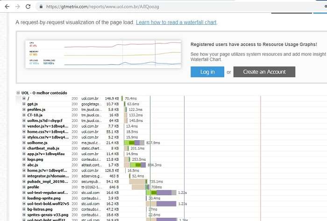The height and width of the screenshot is (221, 327).
Task: Click the 146.9 KB size of '/' row
Action: (112, 99)
